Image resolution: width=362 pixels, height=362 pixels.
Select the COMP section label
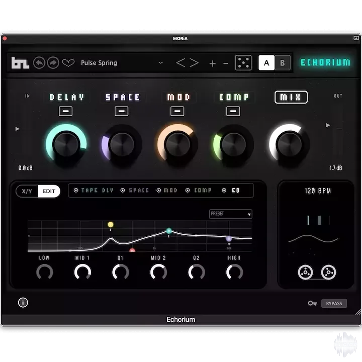click(234, 97)
